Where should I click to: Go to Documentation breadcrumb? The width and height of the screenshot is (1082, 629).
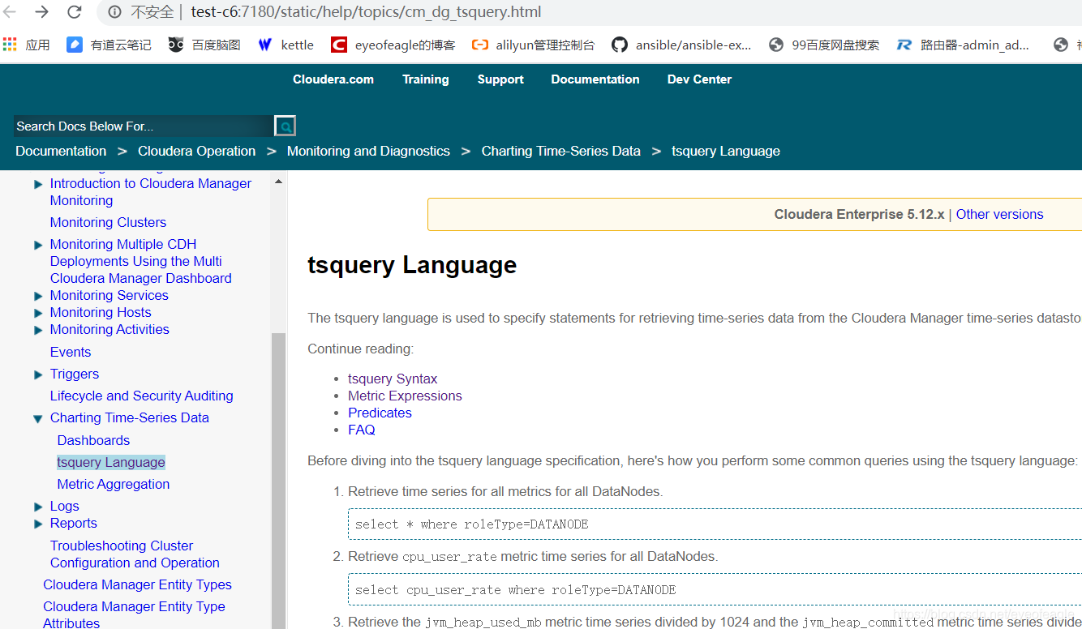click(x=61, y=151)
